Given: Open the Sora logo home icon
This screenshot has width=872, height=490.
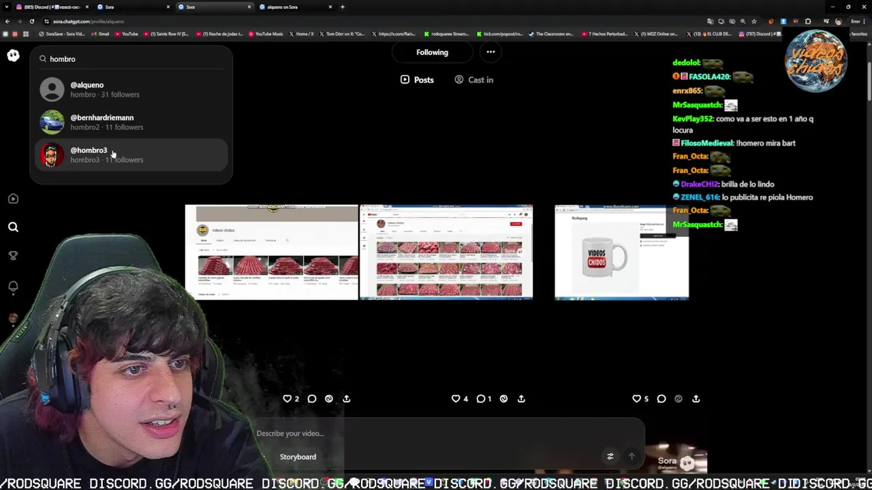Looking at the screenshot, I should tap(13, 56).
